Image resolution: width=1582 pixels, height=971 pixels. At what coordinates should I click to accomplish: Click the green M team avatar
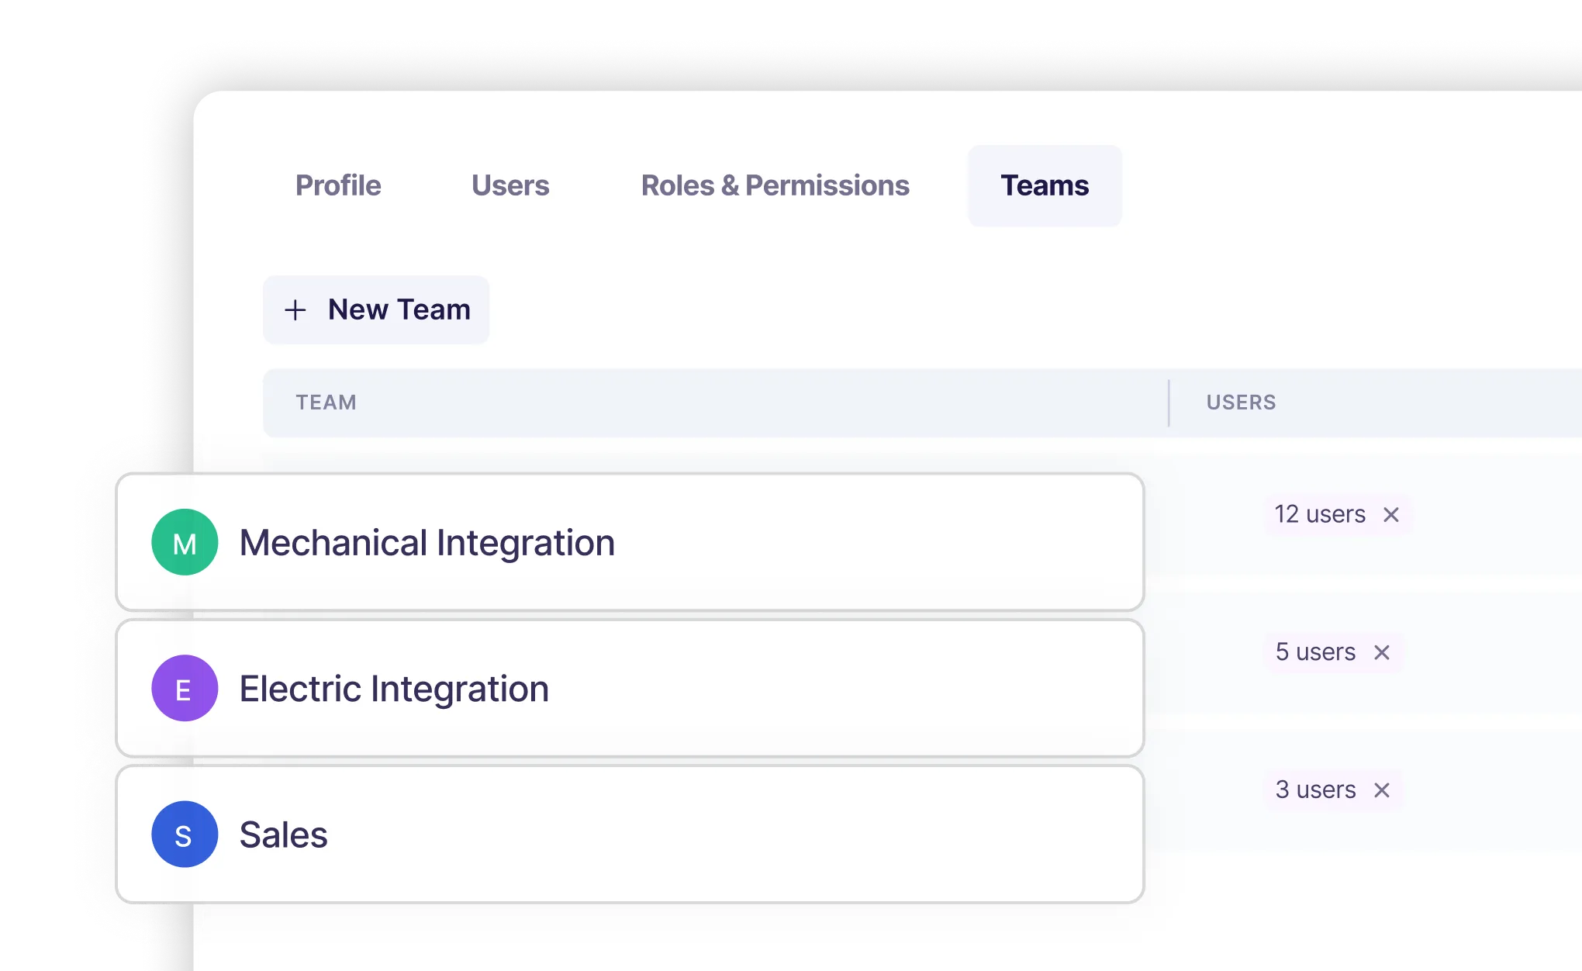point(185,542)
